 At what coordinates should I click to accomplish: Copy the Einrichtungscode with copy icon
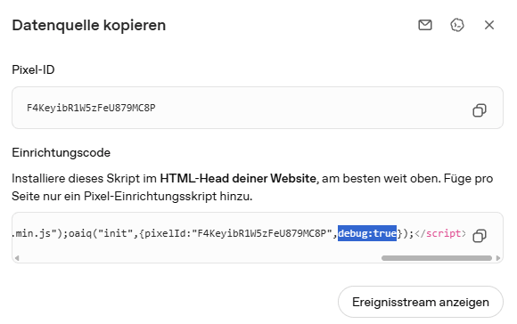pos(480,235)
